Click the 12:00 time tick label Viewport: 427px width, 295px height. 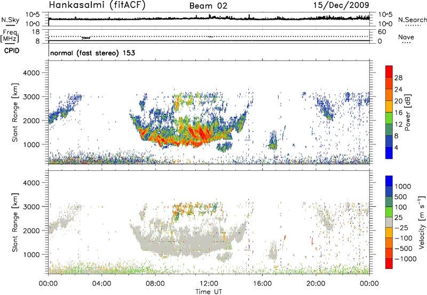(209, 284)
